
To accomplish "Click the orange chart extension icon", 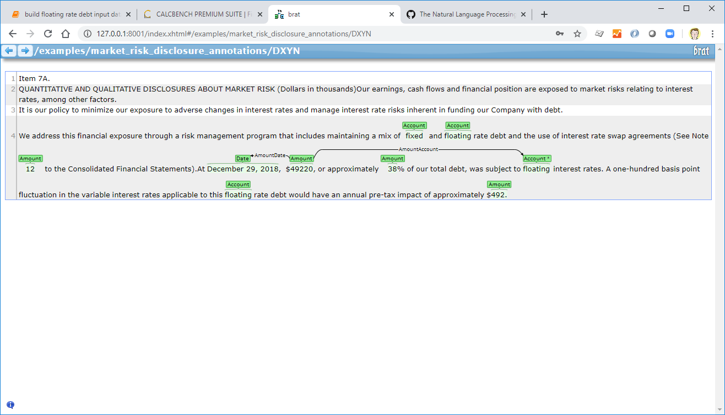I will (x=617, y=34).
